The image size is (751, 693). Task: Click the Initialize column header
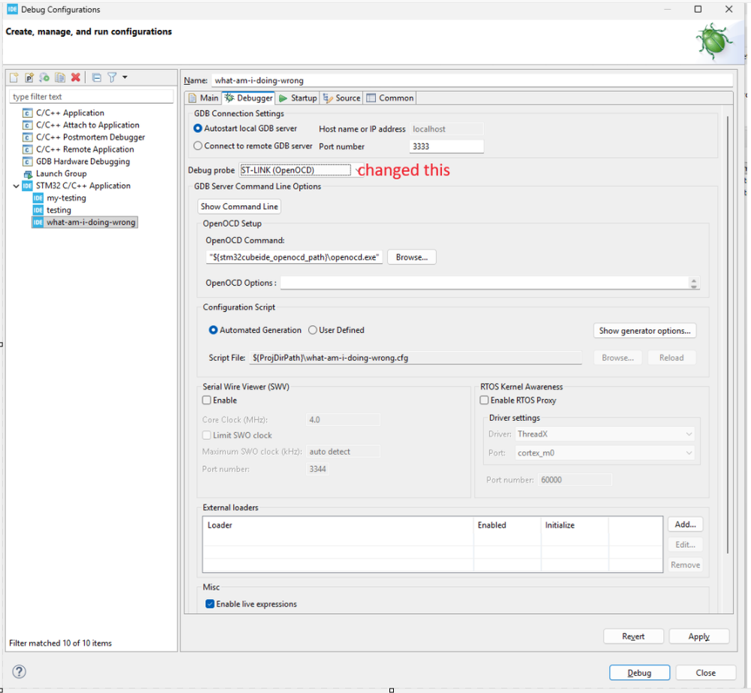coord(575,525)
